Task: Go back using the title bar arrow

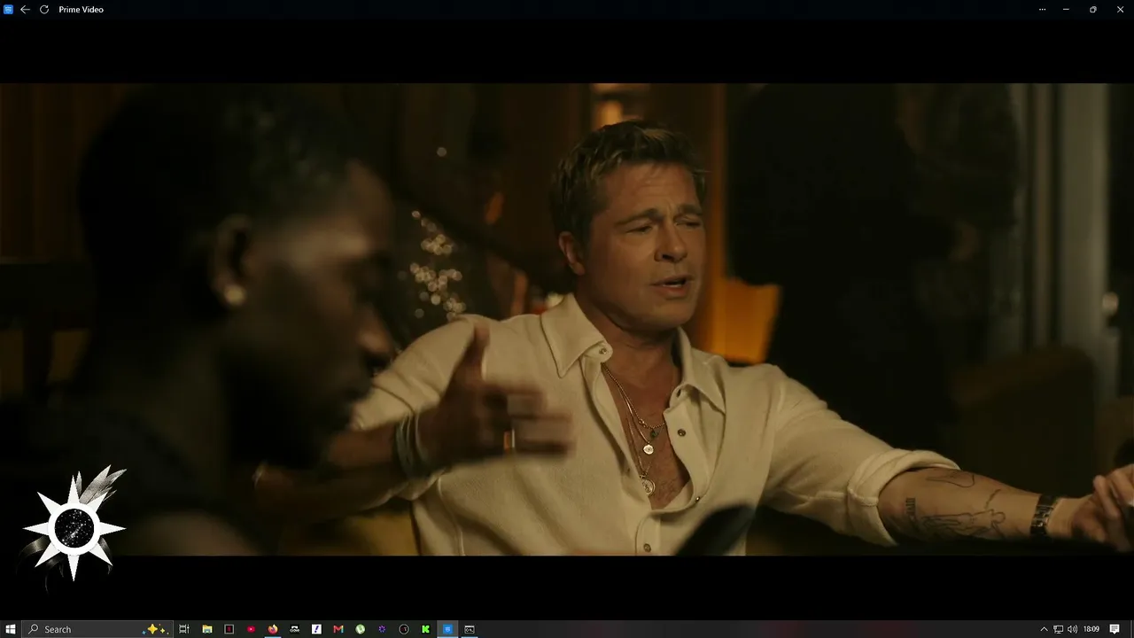Action: [x=25, y=10]
